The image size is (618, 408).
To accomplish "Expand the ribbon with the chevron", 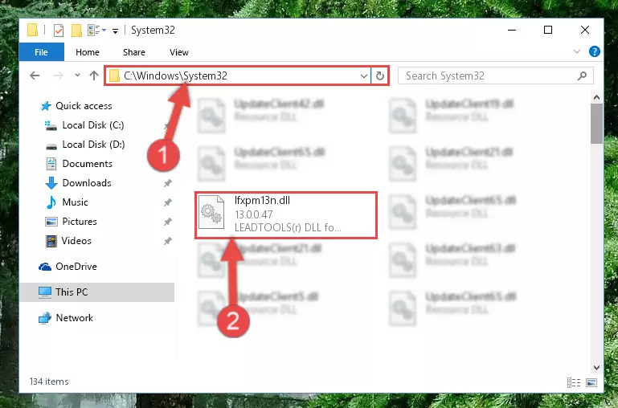I will coord(577,51).
